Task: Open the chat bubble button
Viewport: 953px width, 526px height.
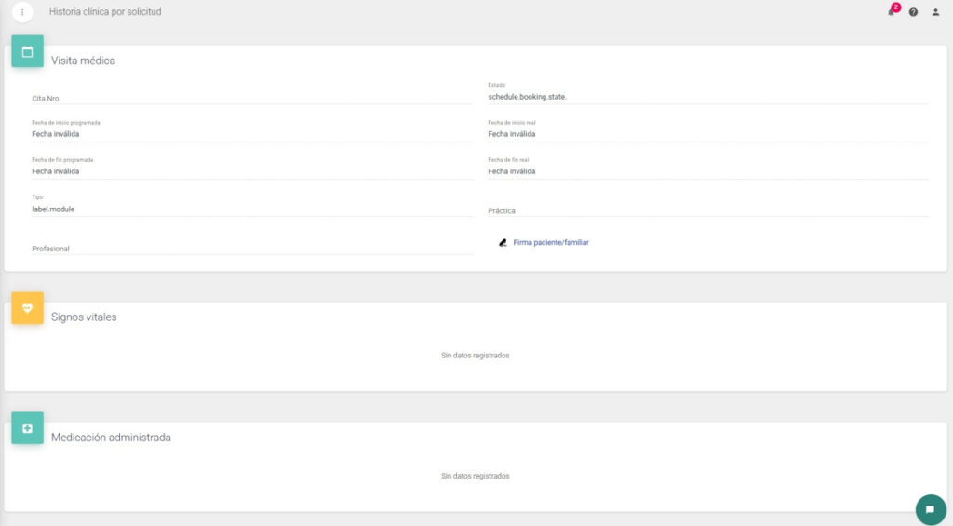Action: [x=930, y=509]
